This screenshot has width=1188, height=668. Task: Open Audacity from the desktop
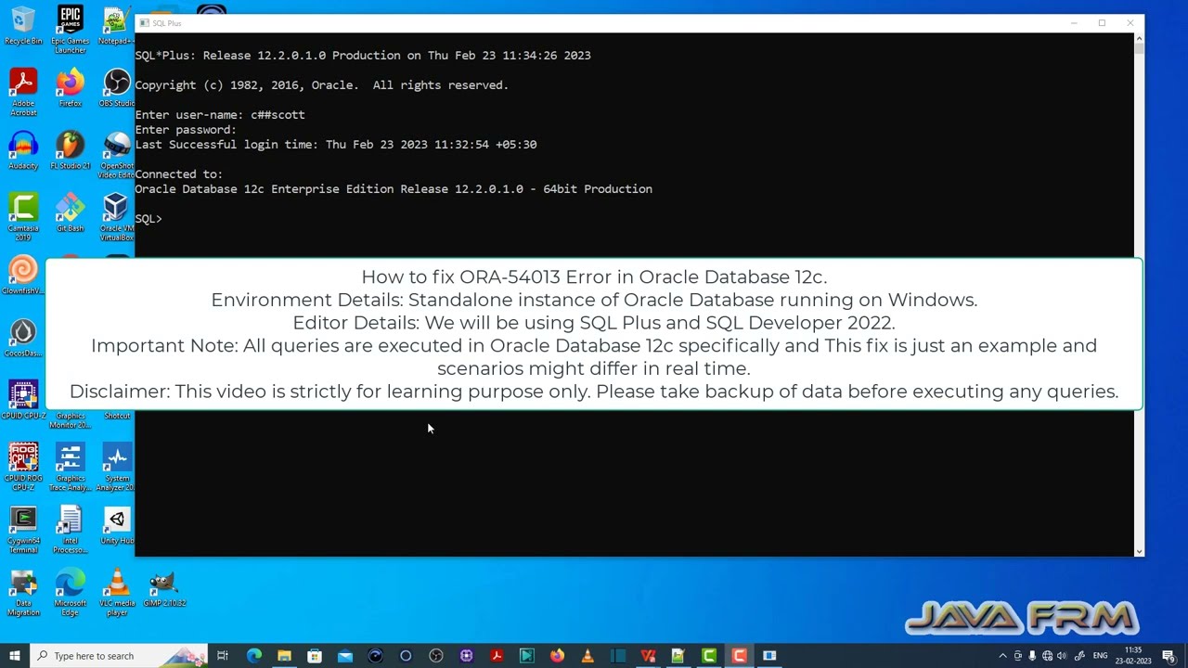[23, 150]
